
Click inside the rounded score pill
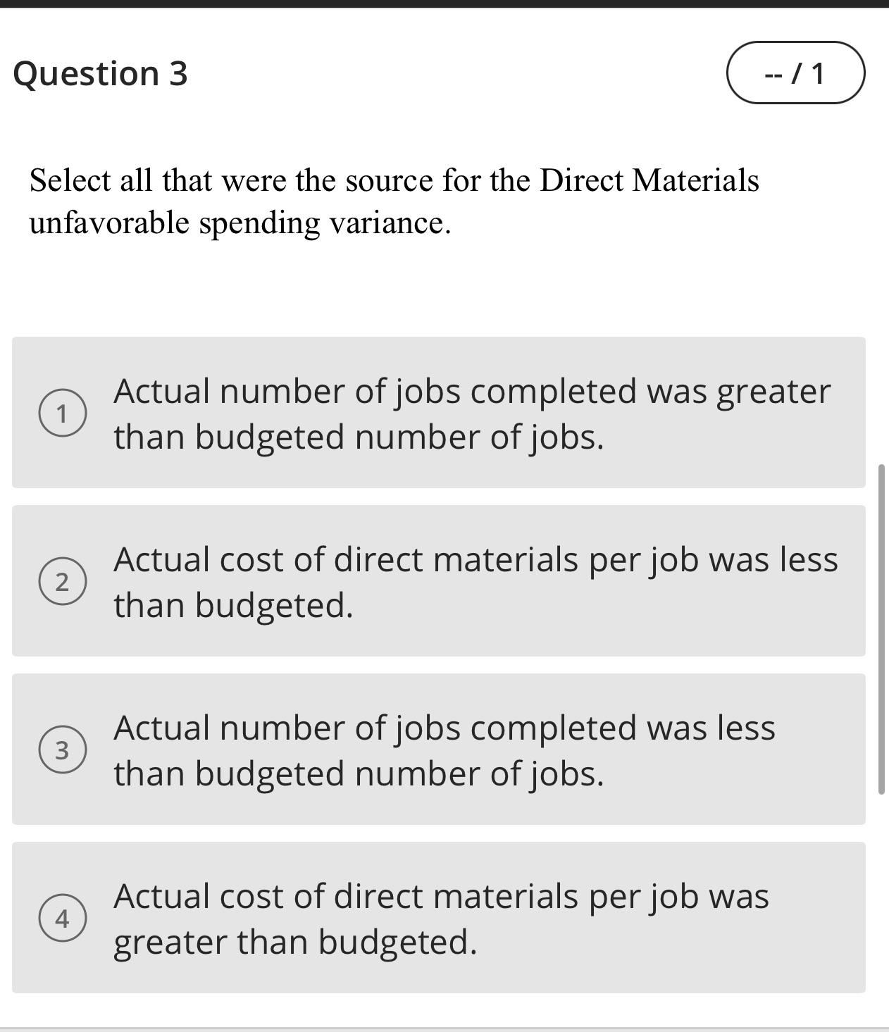(795, 71)
